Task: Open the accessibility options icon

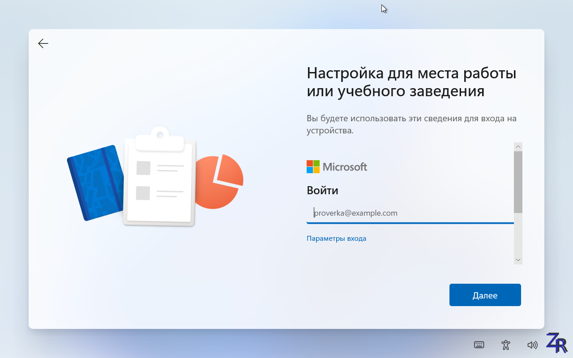Action: coord(506,345)
